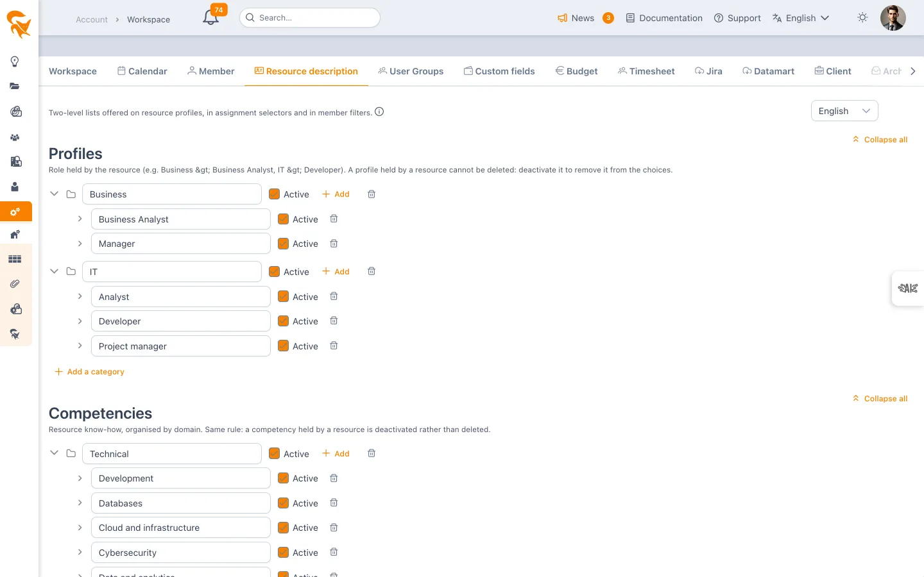
Task: Switch to the Custom fields tab
Action: click(499, 71)
